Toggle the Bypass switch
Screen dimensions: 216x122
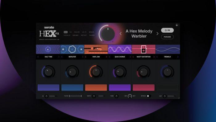(149, 96)
